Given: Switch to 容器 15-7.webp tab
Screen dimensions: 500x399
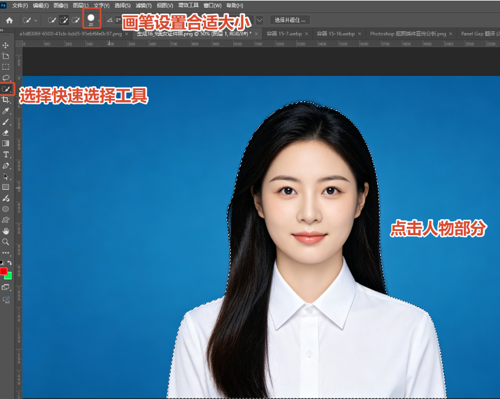Looking at the screenshot, I should (284, 34).
